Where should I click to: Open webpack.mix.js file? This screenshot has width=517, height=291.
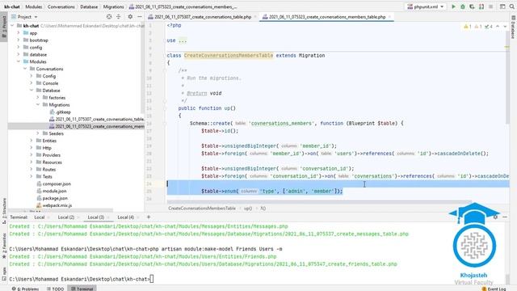pos(57,205)
